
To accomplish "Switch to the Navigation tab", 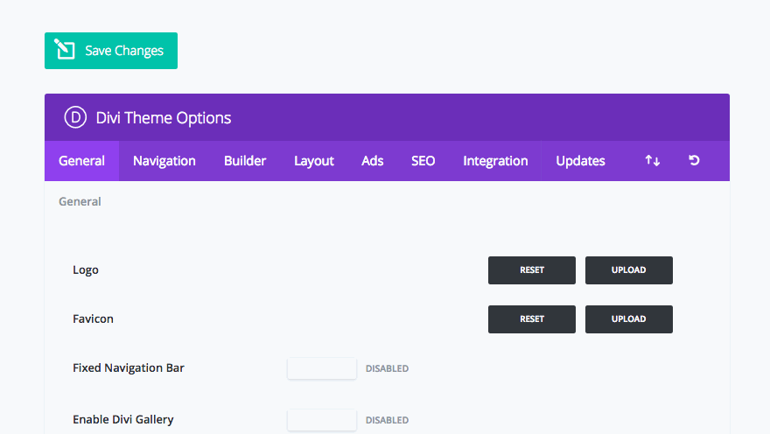I will point(164,161).
